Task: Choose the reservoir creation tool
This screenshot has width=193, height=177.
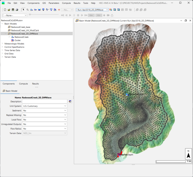Action: pyautogui.click(x=39, y=10)
